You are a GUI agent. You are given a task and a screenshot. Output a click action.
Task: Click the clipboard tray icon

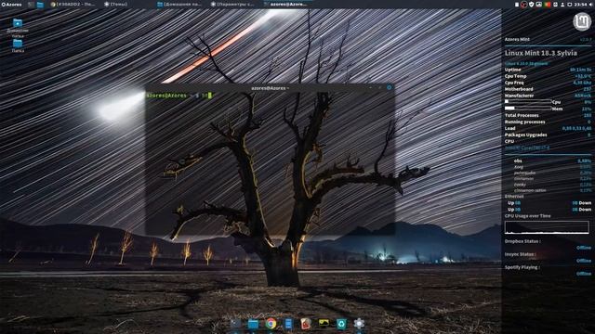point(517,5)
